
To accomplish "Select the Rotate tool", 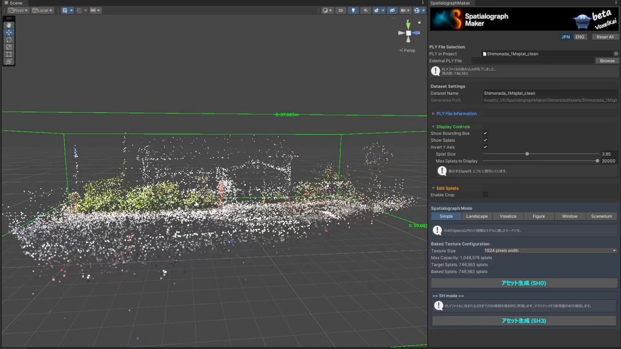I will 9,39.
